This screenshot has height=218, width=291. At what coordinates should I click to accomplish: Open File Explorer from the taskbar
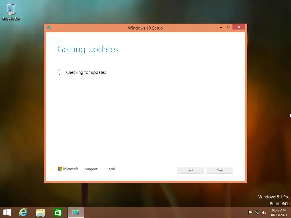pyautogui.click(x=40, y=212)
